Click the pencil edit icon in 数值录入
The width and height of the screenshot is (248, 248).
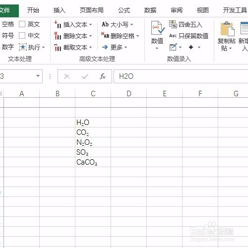click(173, 47)
